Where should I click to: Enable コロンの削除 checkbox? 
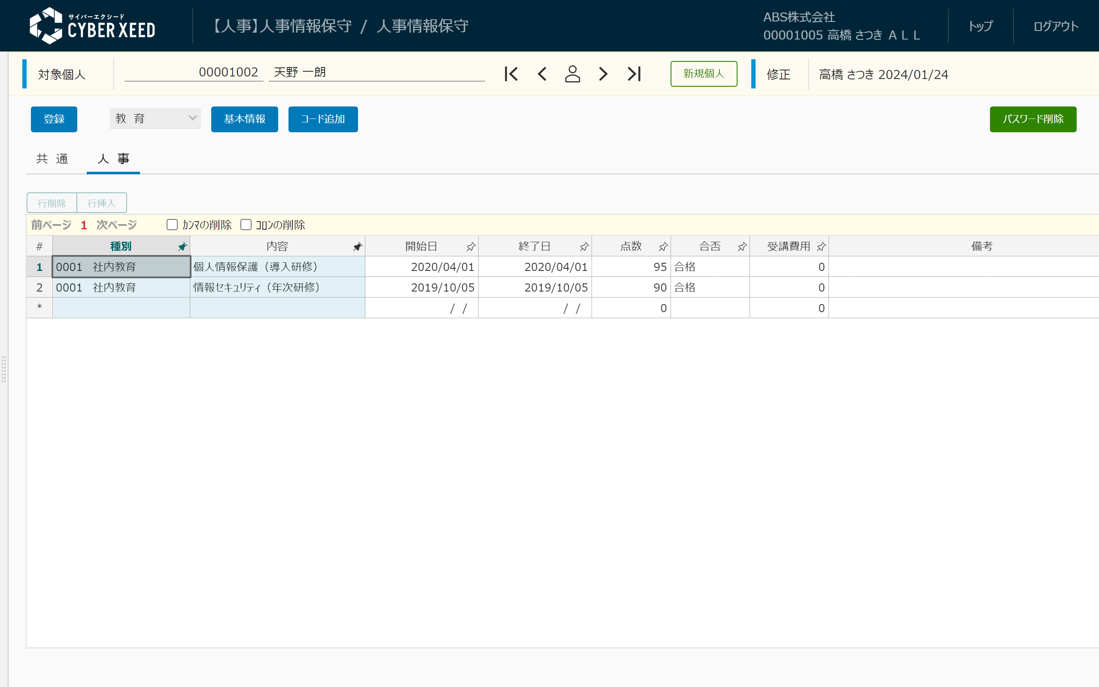pyautogui.click(x=246, y=225)
